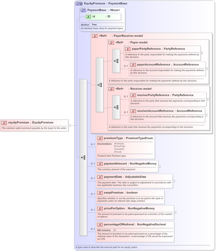Click the A attribute icon beside id
The height and width of the screenshot is (251, 216).
tap(88, 17)
